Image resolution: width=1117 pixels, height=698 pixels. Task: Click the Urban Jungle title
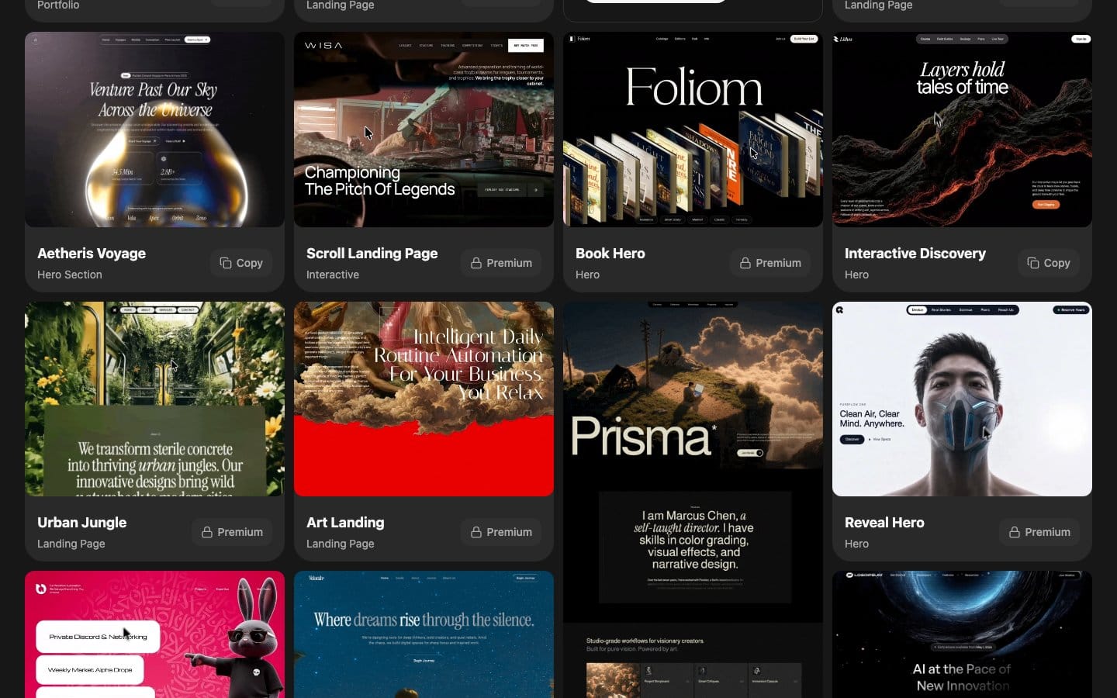pos(81,523)
